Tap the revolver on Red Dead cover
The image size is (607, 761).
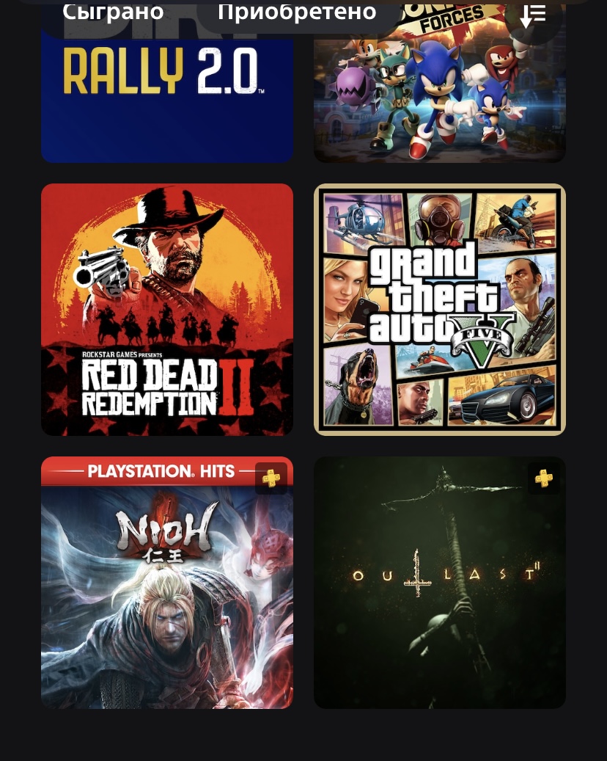101,270
